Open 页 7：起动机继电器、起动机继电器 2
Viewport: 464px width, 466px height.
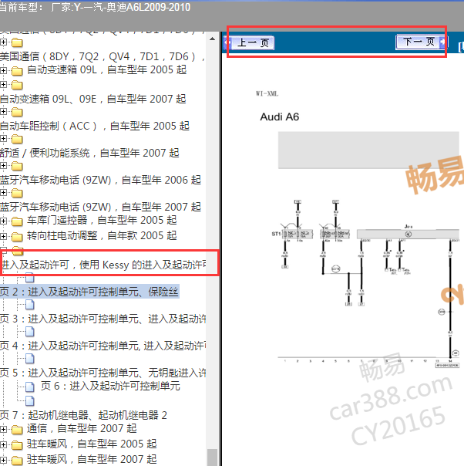coord(83,415)
